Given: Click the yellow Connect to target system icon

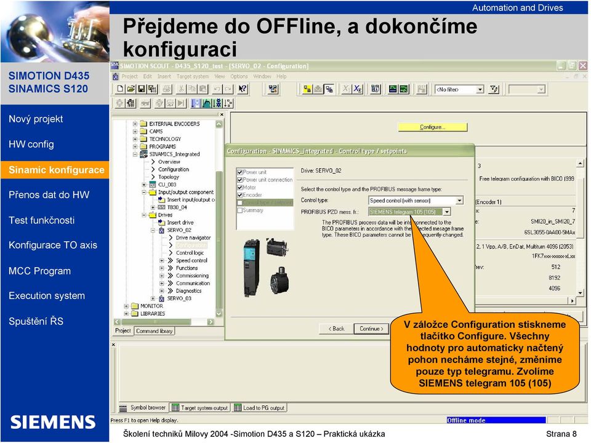Looking at the screenshot, I should [308, 89].
